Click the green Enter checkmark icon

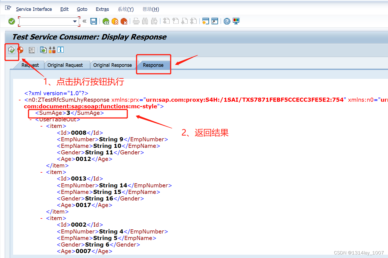(12, 21)
